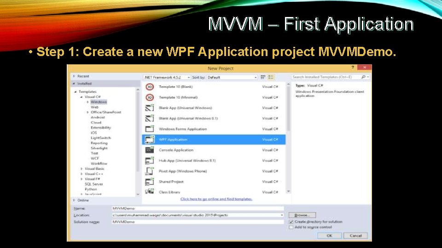Select the WCF tree item

[x=95, y=158]
